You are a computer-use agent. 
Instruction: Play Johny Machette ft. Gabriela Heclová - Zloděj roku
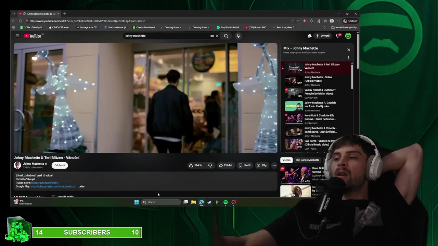(x=317, y=106)
